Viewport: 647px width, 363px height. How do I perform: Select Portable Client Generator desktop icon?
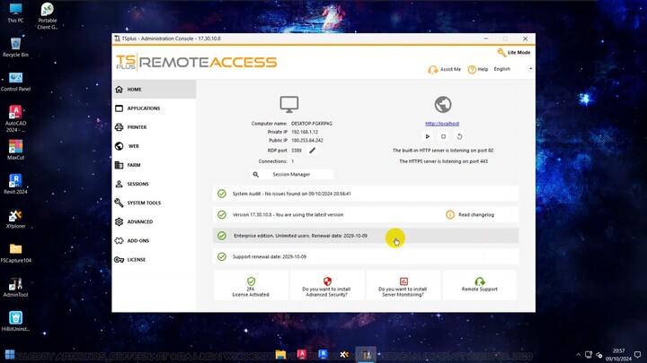coord(48,16)
